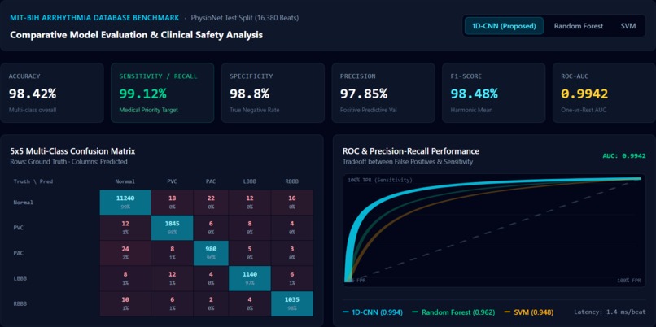The height and width of the screenshot is (327, 656).
Task: Click the LBBB diagonal cell 1140
Action: 250,278
